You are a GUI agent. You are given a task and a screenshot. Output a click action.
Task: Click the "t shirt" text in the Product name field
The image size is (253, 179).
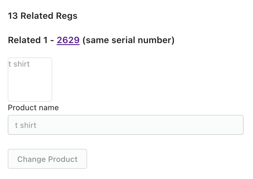pyautogui.click(x=26, y=125)
